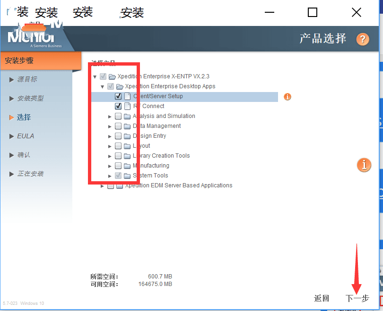Image resolution: width=383 pixels, height=311 pixels.
Task: Expand the System Tools node
Action: [x=110, y=176]
